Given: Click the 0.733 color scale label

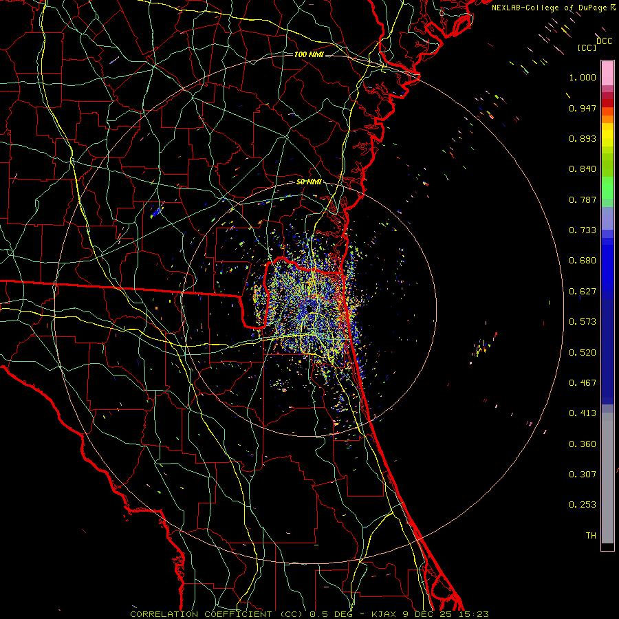Looking at the screenshot, I should click(x=583, y=230).
